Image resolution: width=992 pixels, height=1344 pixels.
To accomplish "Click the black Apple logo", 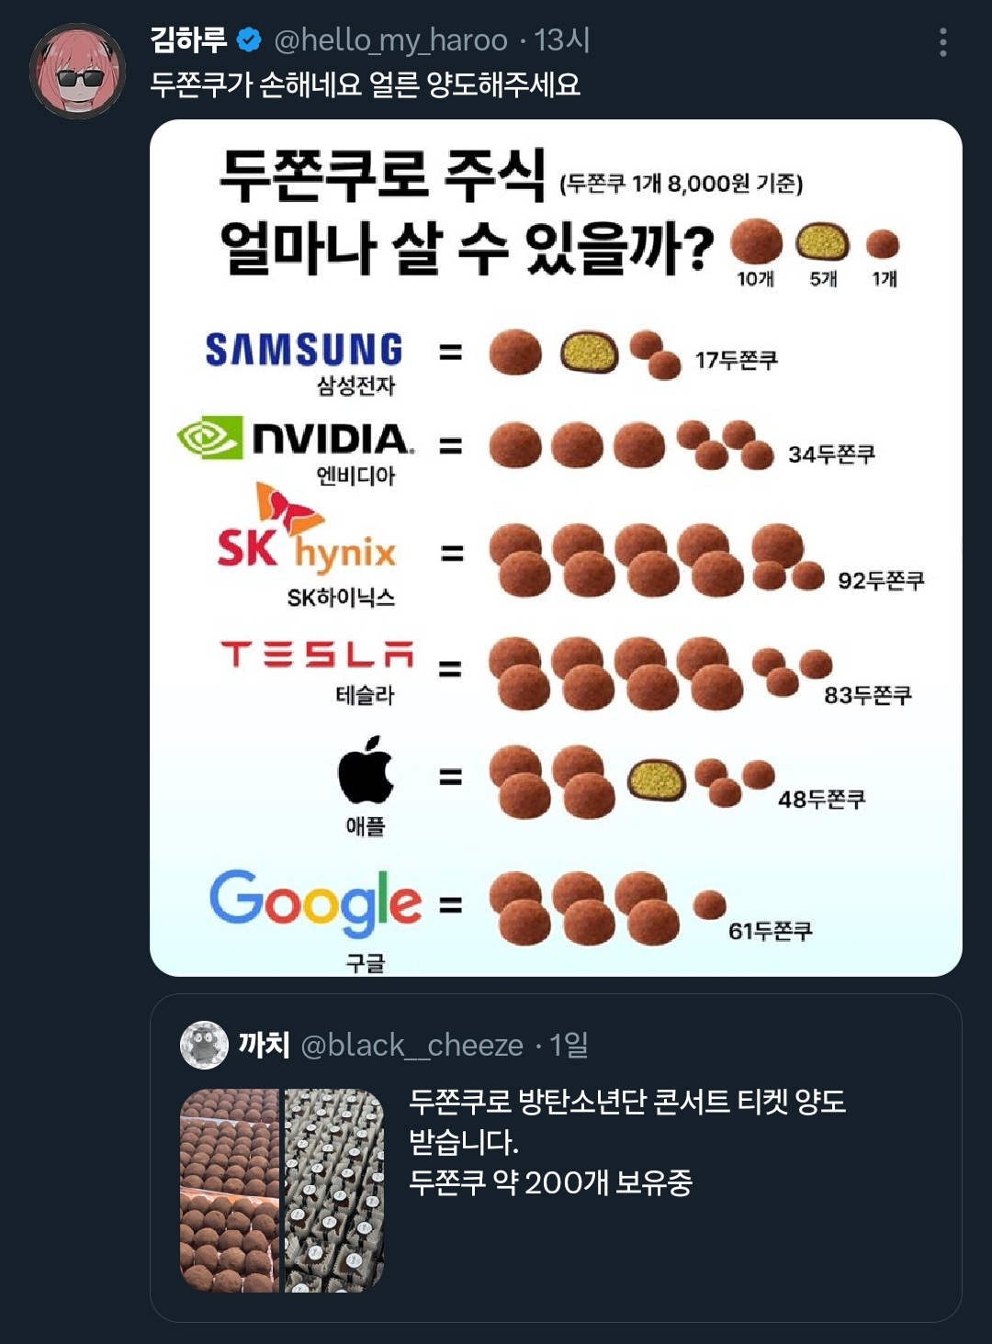I will click(365, 769).
